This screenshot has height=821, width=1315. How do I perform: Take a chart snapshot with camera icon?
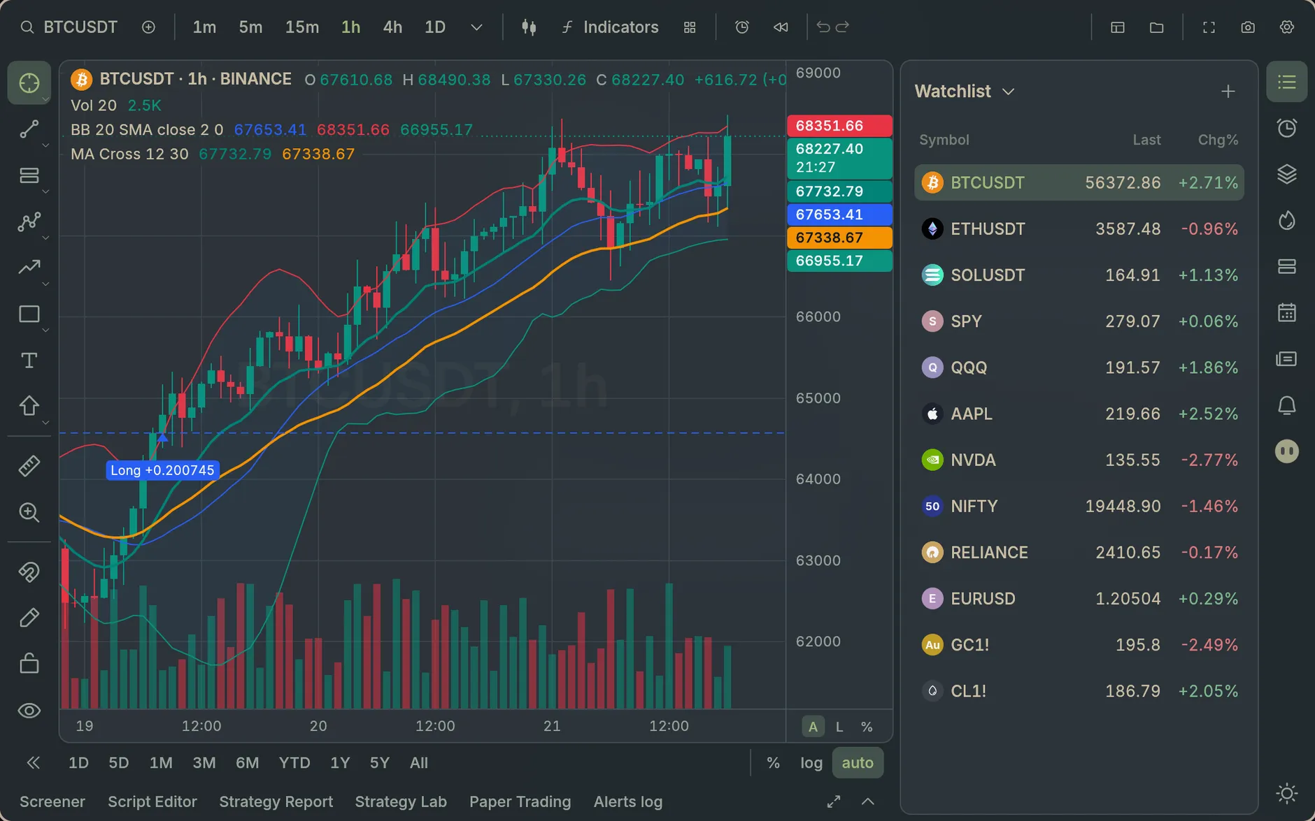pos(1248,27)
